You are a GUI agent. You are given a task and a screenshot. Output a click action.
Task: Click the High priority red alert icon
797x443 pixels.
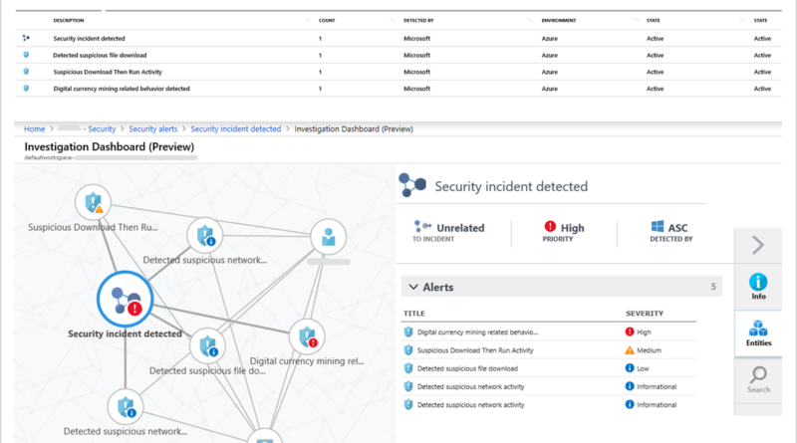point(550,227)
